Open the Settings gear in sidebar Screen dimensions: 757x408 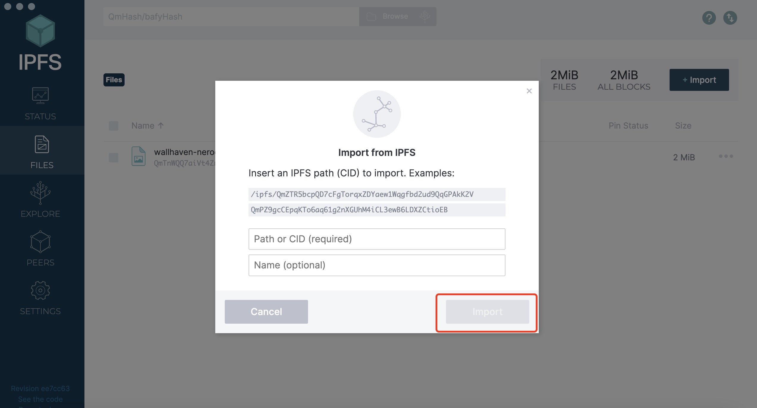point(40,290)
